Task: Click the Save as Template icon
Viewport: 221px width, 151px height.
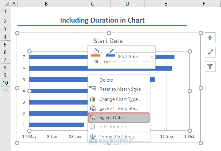Action: 92,108
